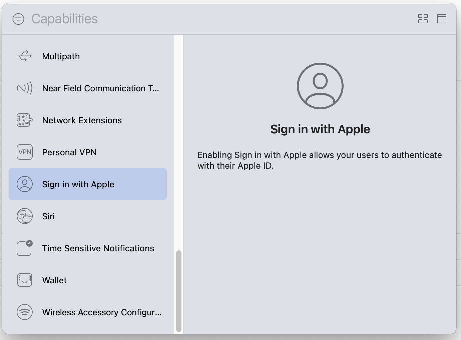Select Network Extensions capability

(x=88, y=120)
